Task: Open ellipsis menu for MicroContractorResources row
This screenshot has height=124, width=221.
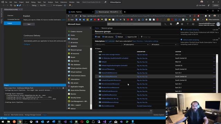Action: click(214, 84)
